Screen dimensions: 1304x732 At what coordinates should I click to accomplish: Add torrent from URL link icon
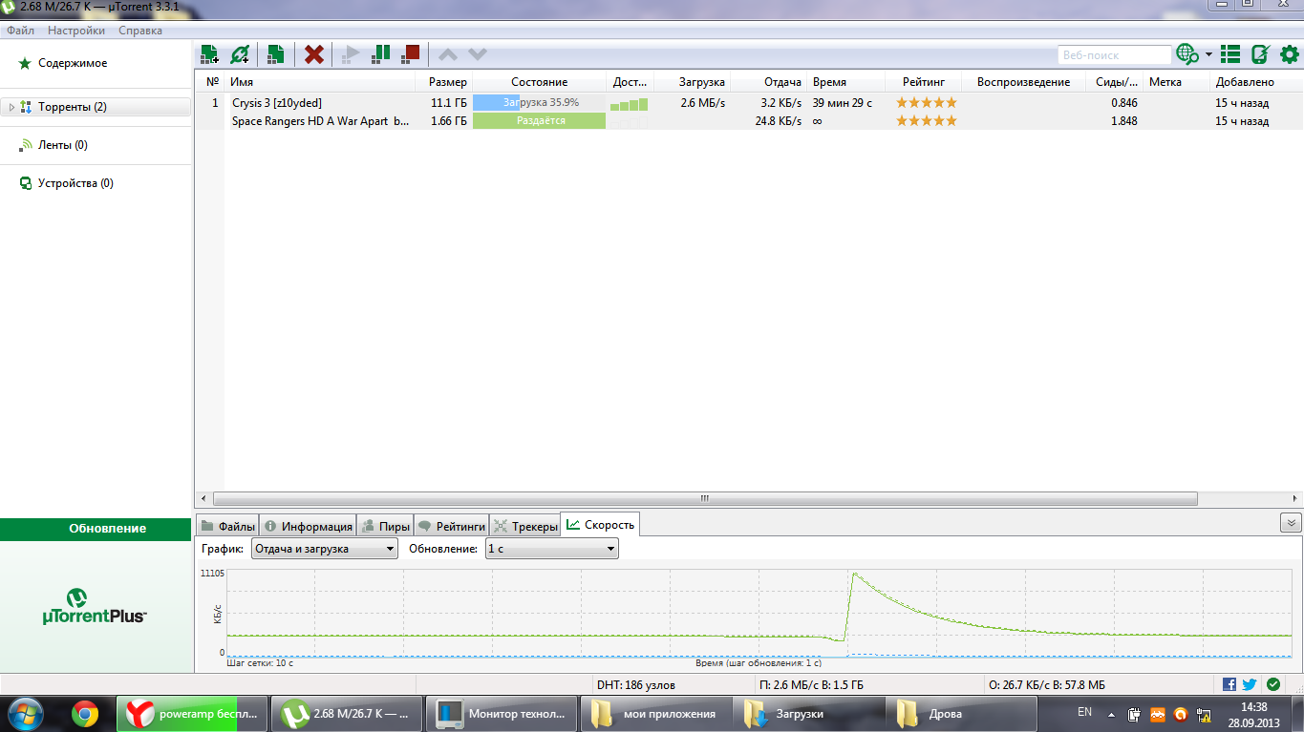(x=239, y=54)
